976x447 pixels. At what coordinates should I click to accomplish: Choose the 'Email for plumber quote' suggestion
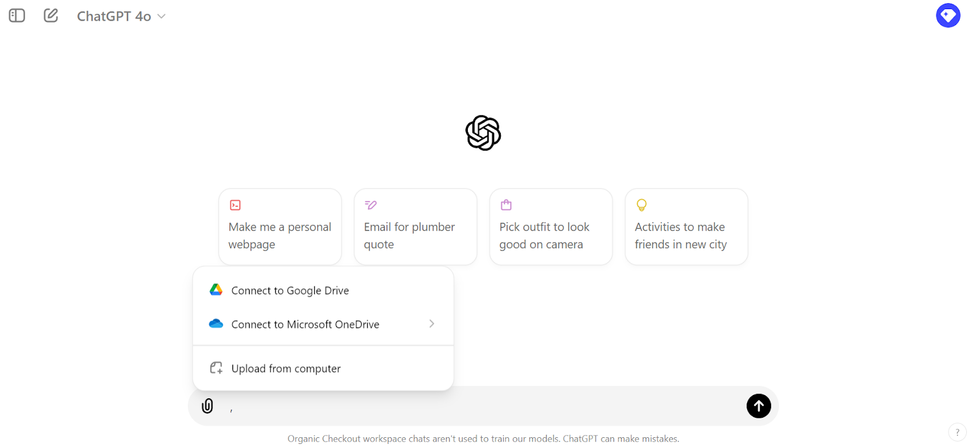click(x=415, y=227)
